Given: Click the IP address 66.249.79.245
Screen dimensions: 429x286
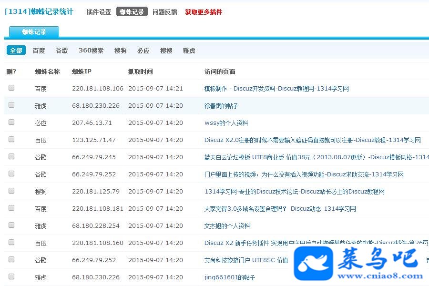Looking at the screenshot, I should (94, 157).
